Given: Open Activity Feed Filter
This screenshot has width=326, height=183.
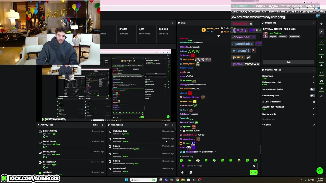Looking at the screenshot, I should click(x=96, y=125).
